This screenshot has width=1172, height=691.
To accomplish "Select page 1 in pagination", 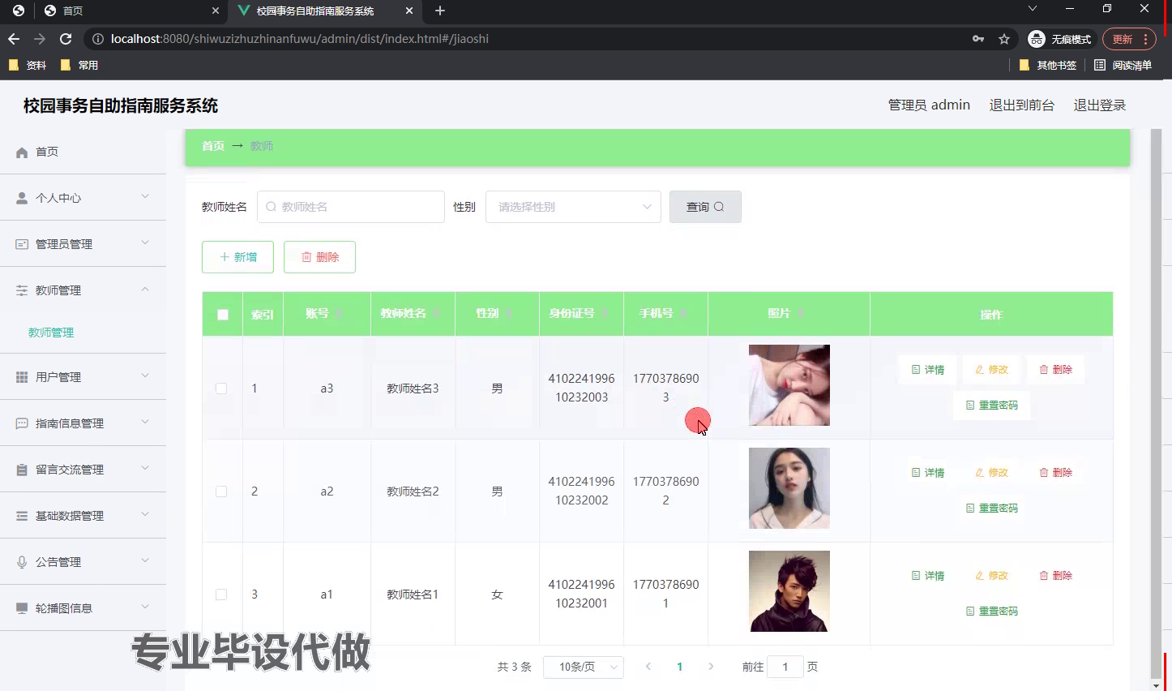I will coord(679,667).
